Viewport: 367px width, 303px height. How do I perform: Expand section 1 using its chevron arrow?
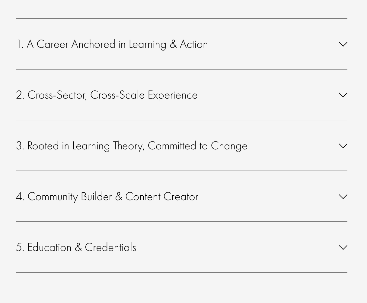343,44
